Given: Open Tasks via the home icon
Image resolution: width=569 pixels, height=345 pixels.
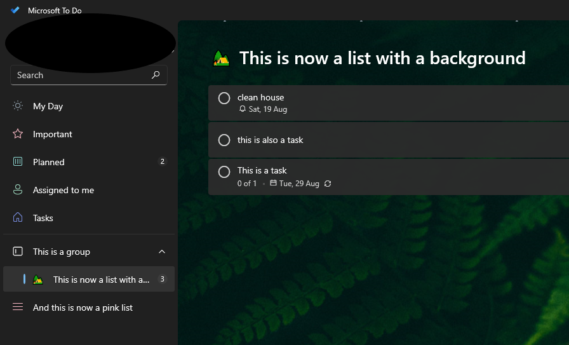Looking at the screenshot, I should click(18, 217).
